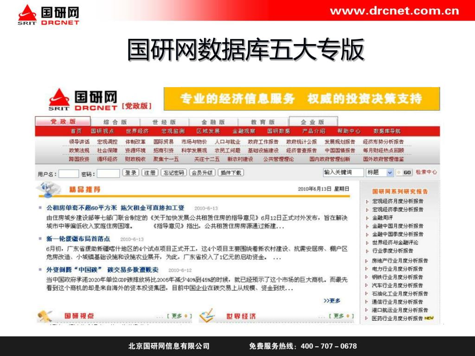Go to 首页 in the red navigation bar

(x=77, y=131)
